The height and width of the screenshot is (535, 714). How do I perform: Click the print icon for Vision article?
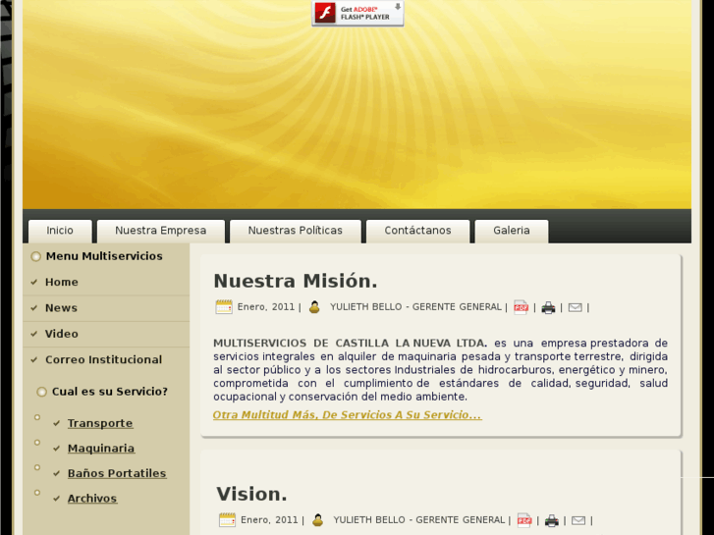point(551,521)
